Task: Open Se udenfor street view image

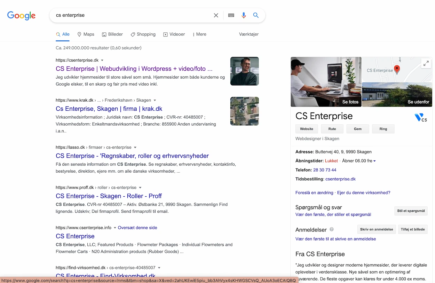Action: (397, 95)
